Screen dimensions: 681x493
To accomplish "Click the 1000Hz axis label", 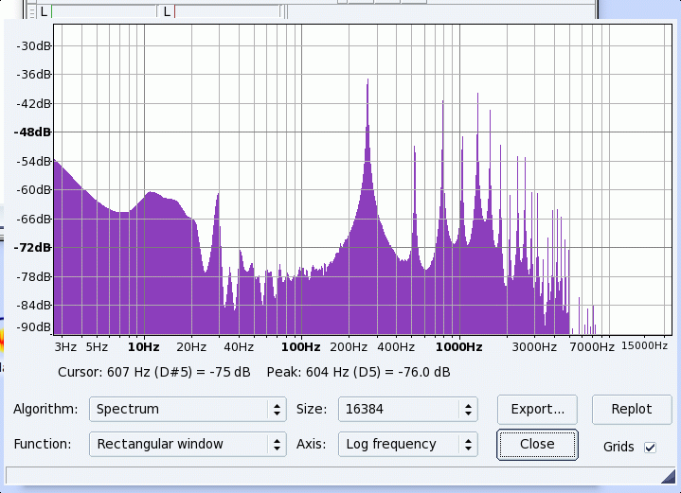I will pyautogui.click(x=459, y=347).
